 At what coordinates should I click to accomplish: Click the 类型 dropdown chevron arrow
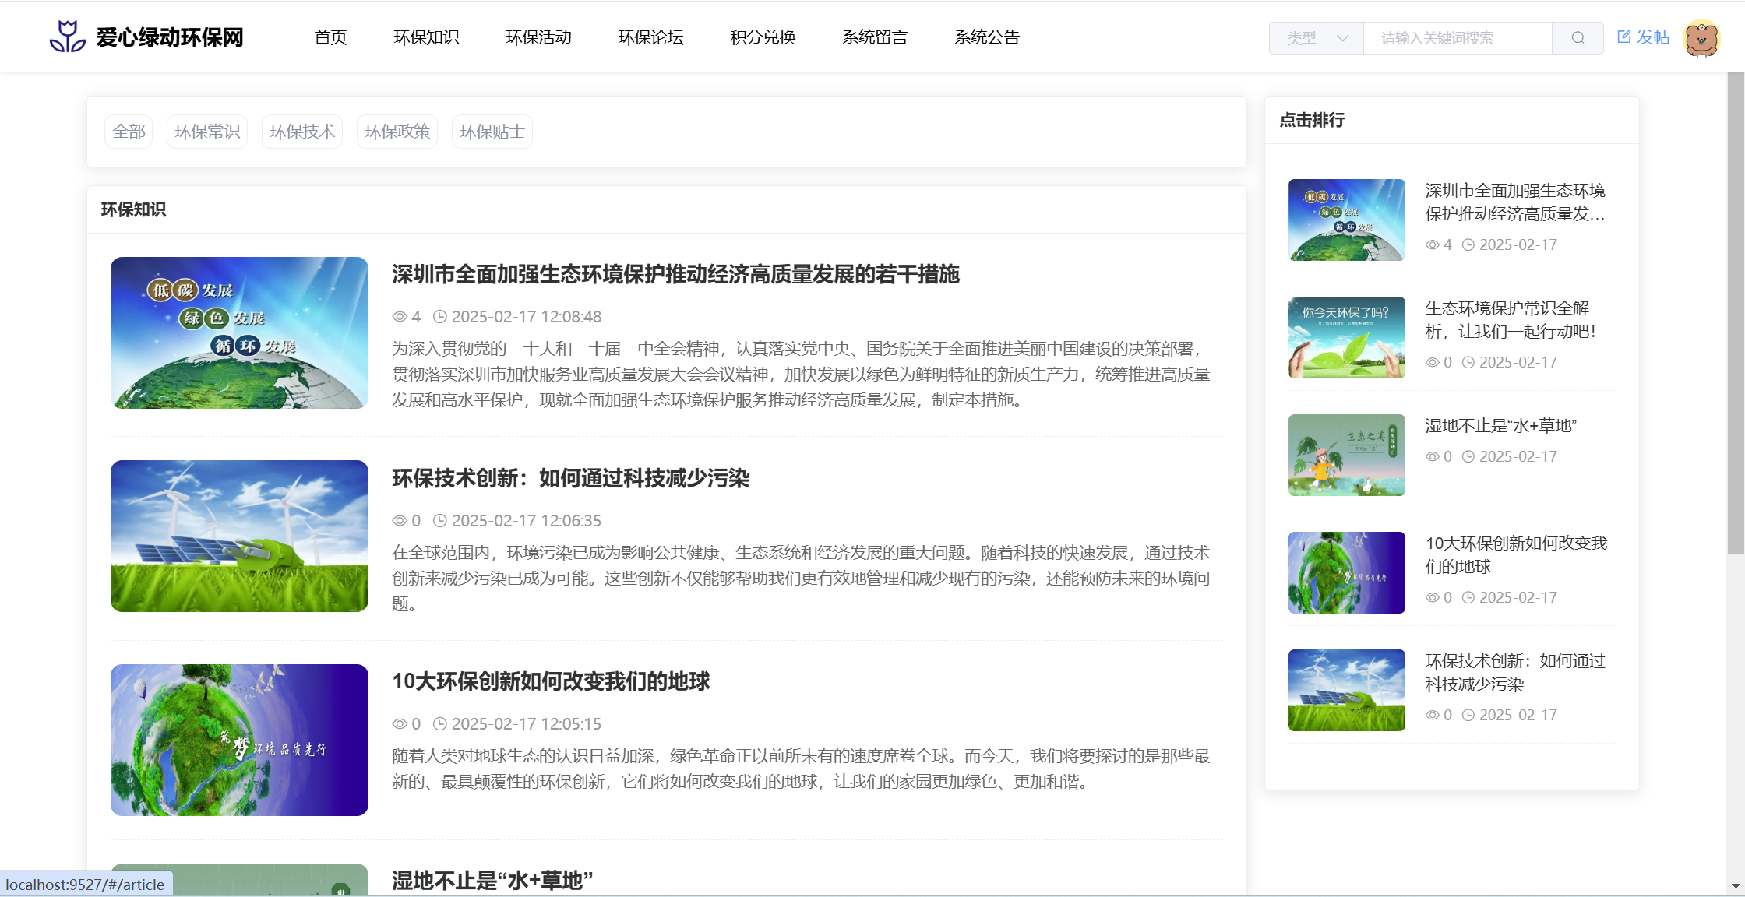(x=1342, y=38)
